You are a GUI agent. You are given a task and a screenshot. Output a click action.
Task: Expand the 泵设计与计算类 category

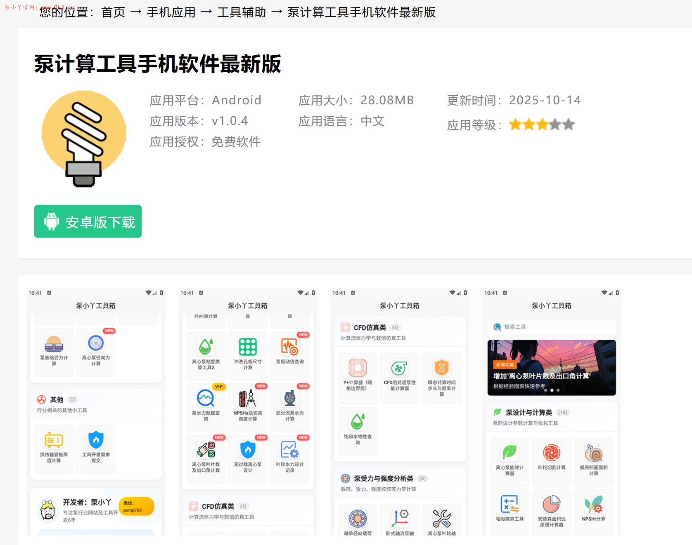pos(528,412)
